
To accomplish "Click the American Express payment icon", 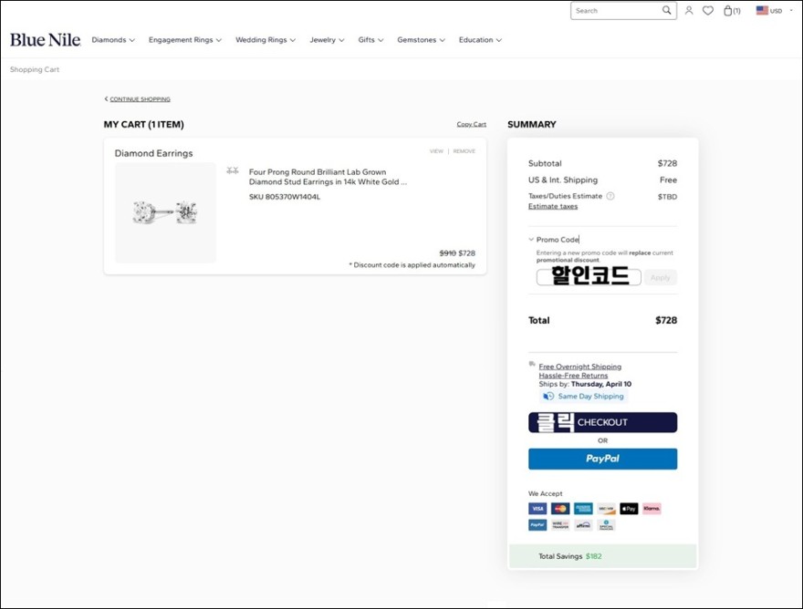I will click(583, 508).
